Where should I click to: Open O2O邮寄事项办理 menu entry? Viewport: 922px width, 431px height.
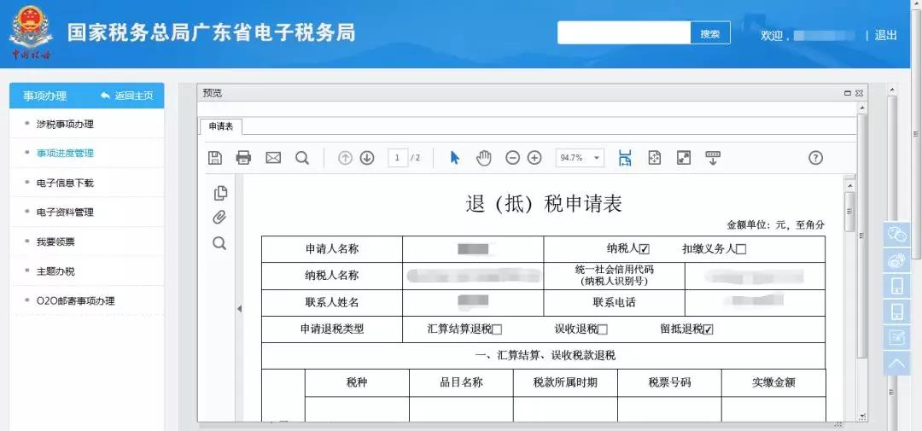tap(75, 301)
